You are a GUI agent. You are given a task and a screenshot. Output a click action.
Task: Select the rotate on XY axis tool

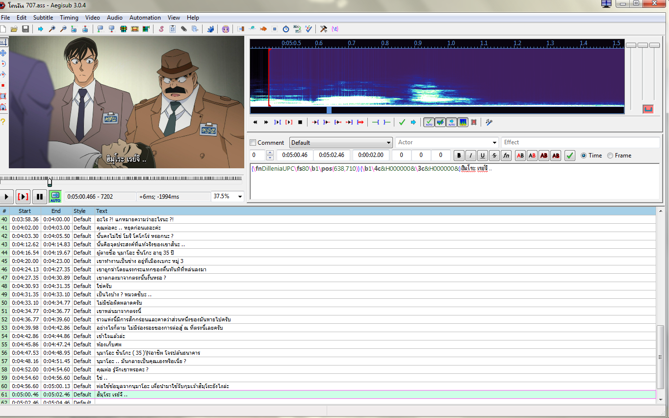[3, 75]
